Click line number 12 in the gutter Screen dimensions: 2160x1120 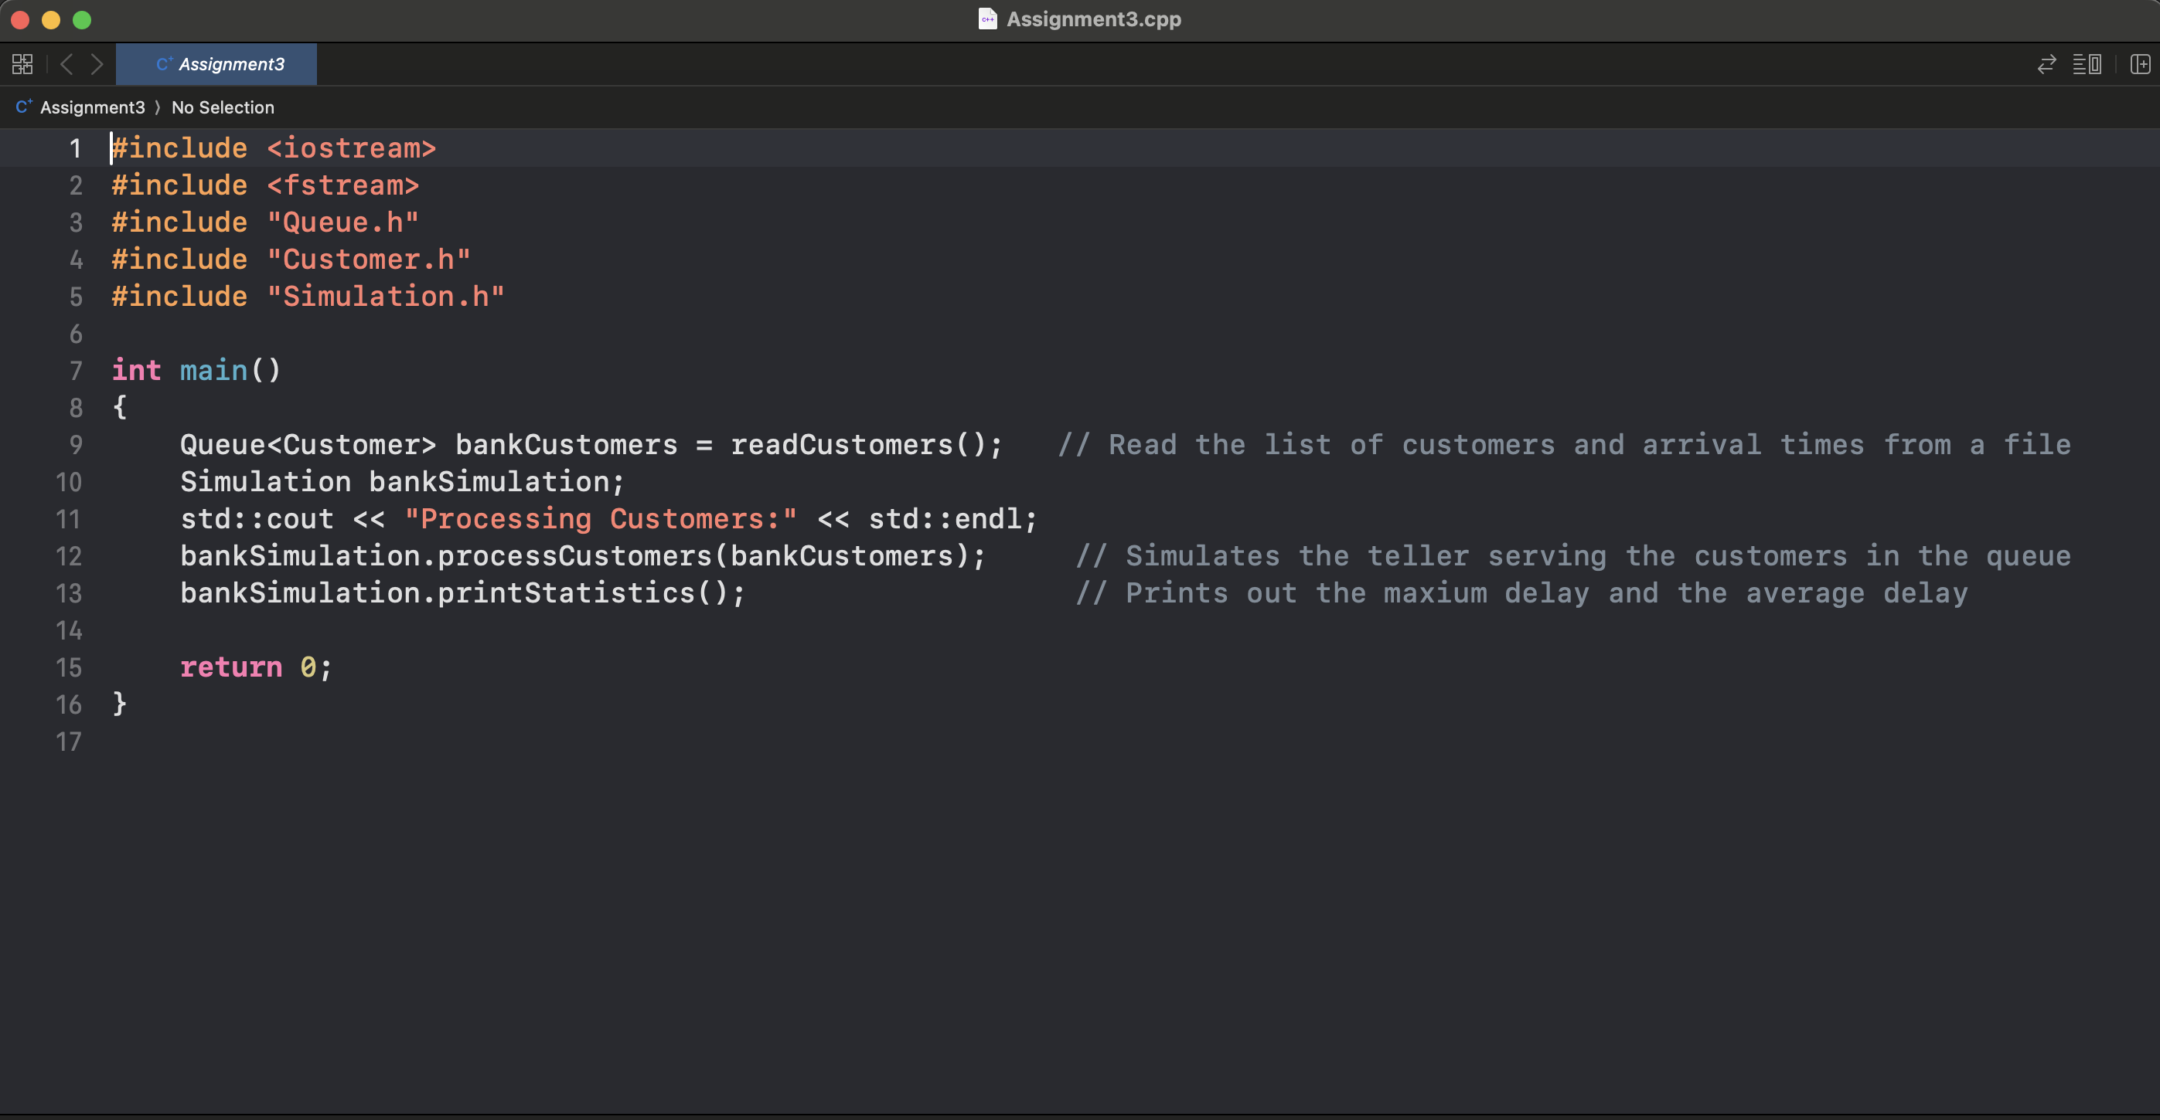pos(69,556)
